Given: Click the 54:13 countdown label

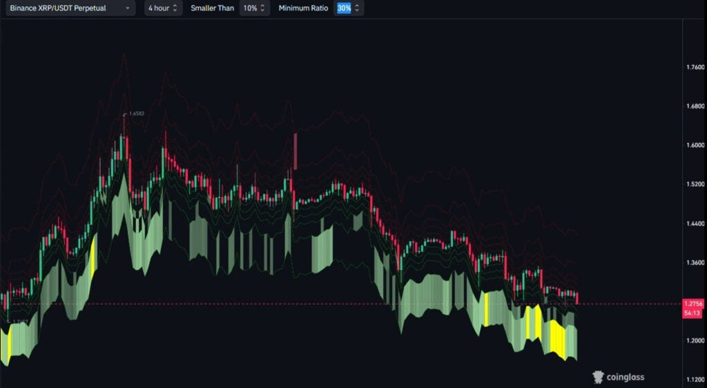Looking at the screenshot, I should 693,313.
